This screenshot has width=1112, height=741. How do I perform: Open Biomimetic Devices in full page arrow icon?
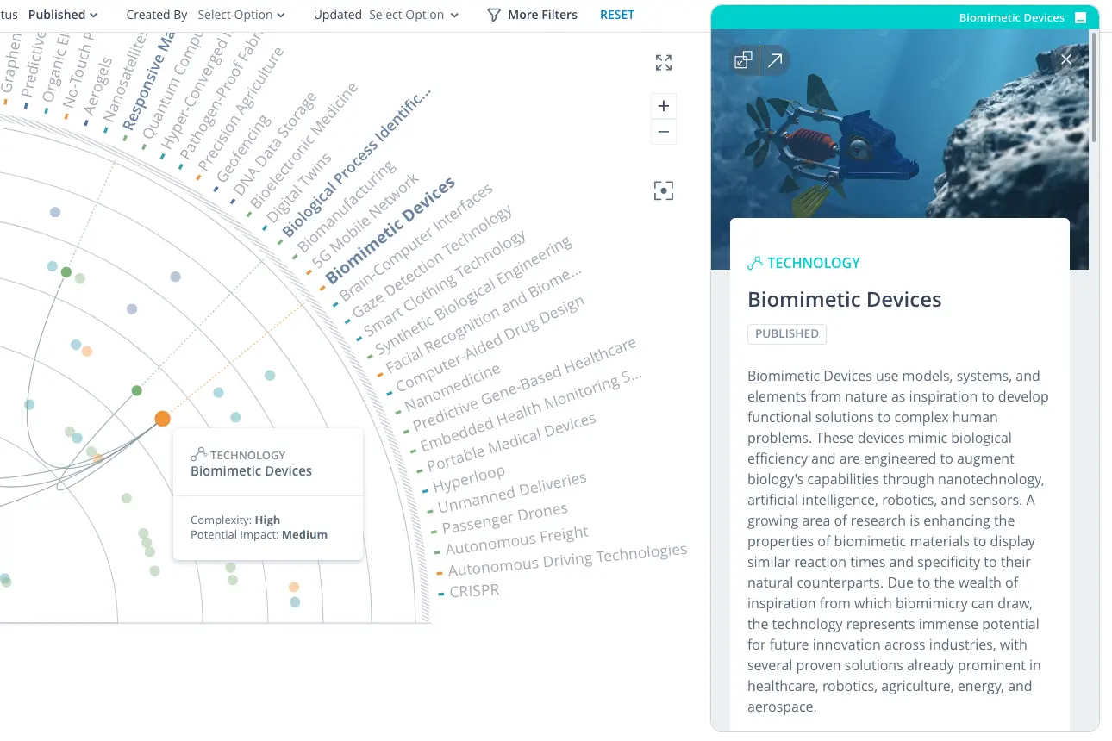[775, 60]
